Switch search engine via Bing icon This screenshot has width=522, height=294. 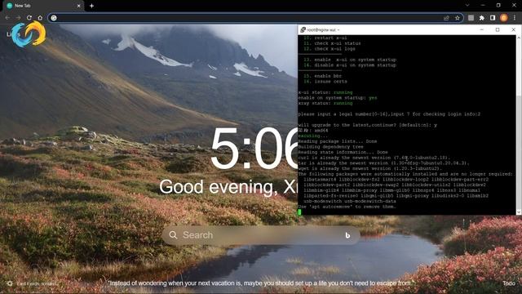pyautogui.click(x=347, y=235)
